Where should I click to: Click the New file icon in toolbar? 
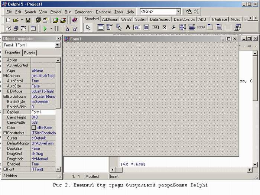[x=8, y=20]
